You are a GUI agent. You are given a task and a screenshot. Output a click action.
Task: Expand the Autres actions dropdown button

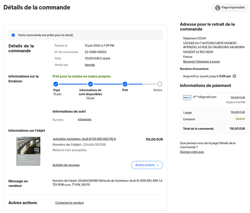[147, 165]
